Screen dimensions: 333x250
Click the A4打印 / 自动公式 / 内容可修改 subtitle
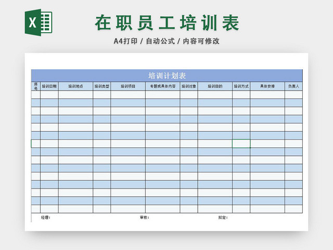[x=166, y=41]
